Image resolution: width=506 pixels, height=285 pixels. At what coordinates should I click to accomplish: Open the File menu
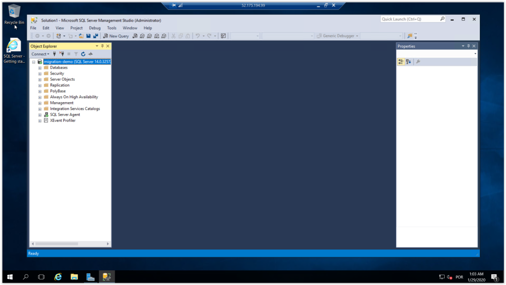33,28
